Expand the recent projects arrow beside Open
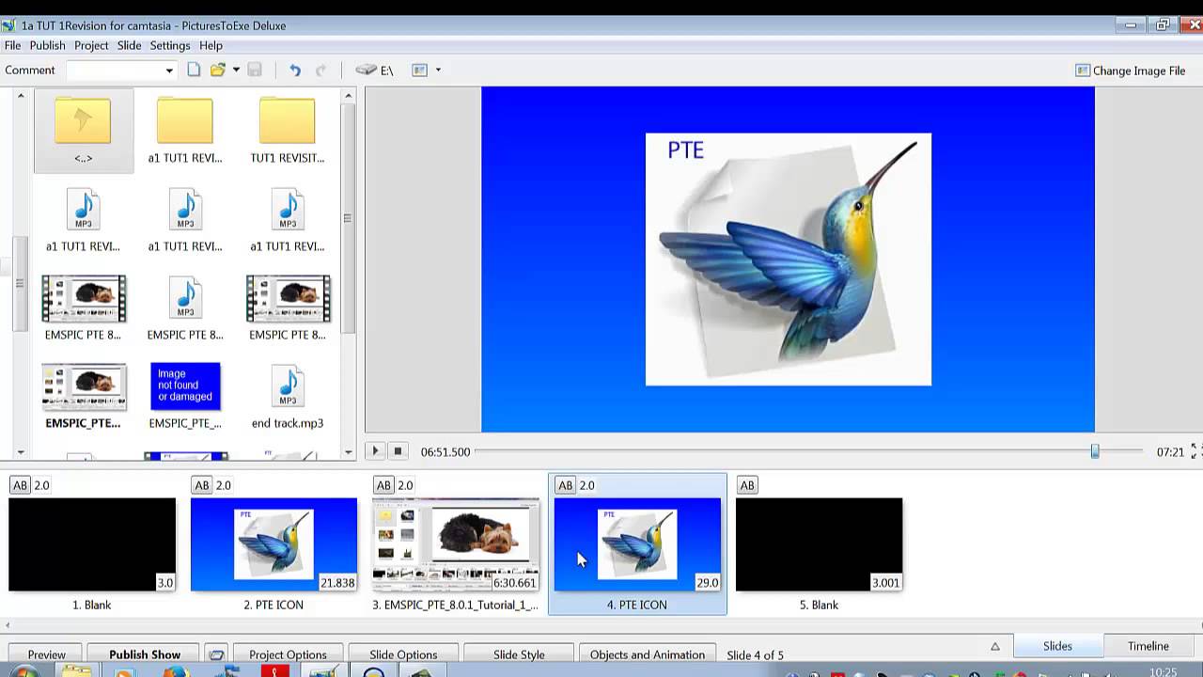The width and height of the screenshot is (1203, 677). pyautogui.click(x=236, y=70)
